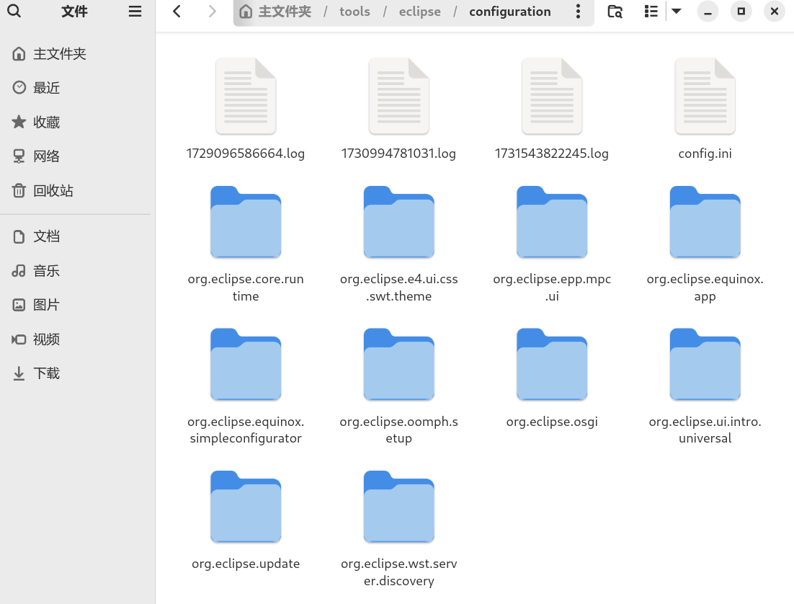Open 图片 pictures folder in sidebar
Image resolution: width=794 pixels, height=604 pixels.
[x=76, y=305]
